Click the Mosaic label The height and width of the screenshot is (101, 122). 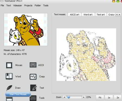[19, 65]
